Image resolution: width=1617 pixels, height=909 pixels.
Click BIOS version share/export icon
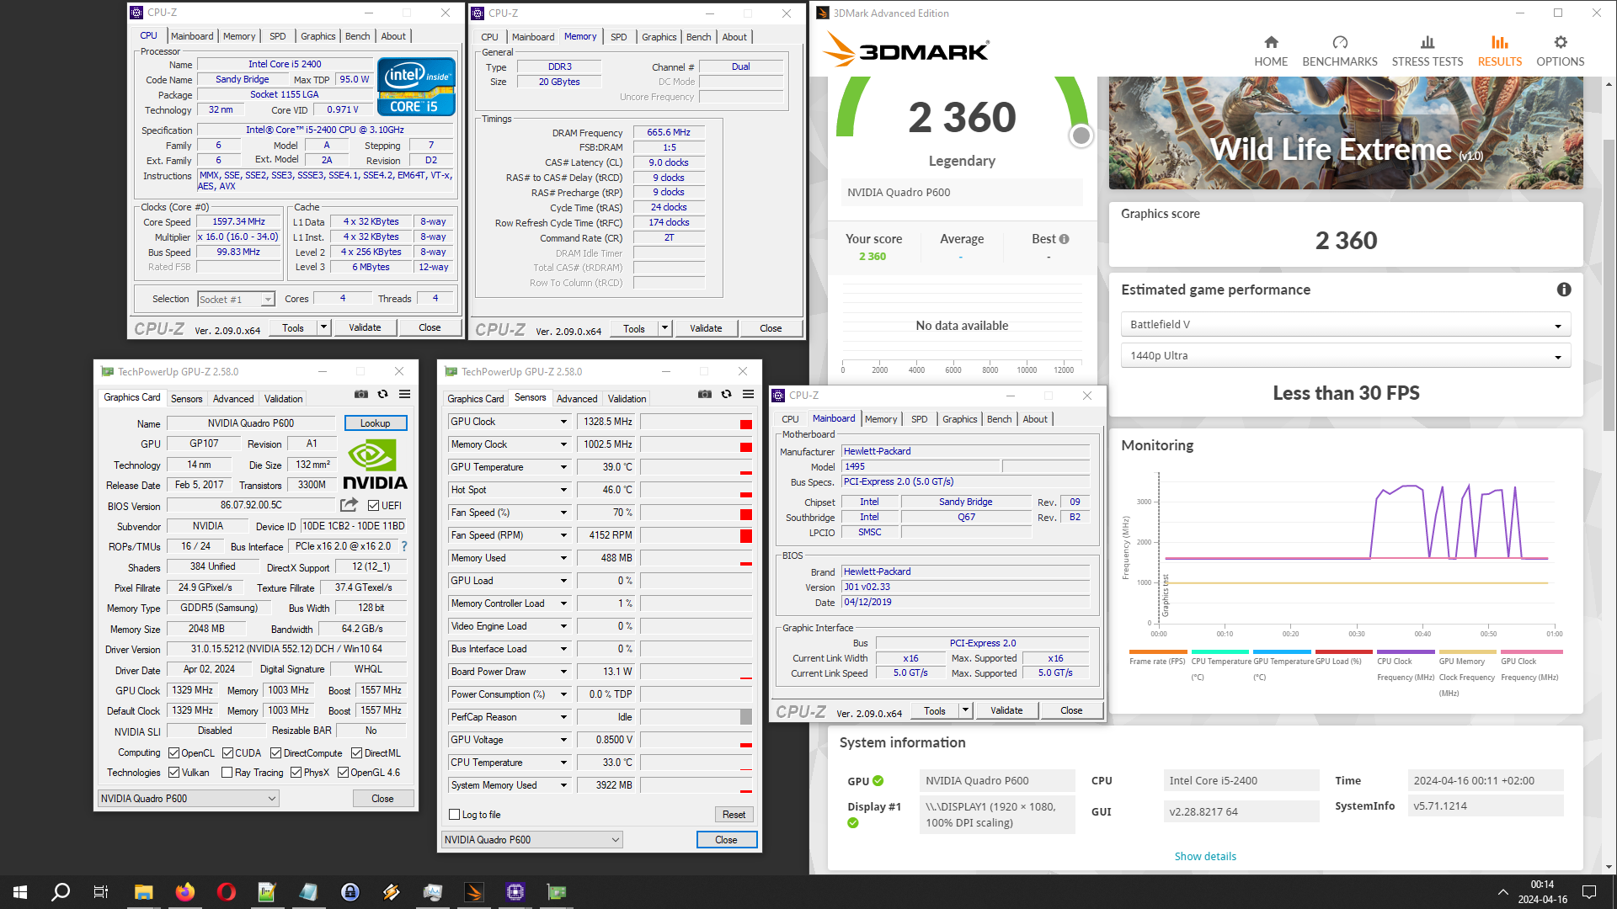(x=349, y=505)
